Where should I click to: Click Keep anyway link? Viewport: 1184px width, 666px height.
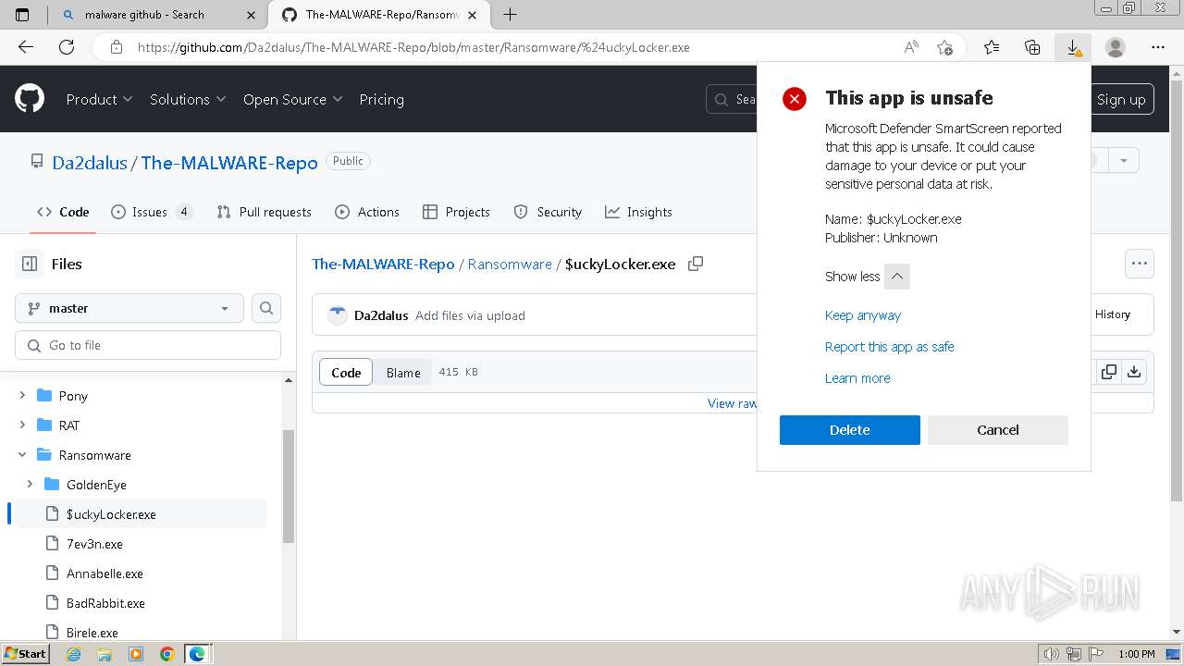(862, 315)
